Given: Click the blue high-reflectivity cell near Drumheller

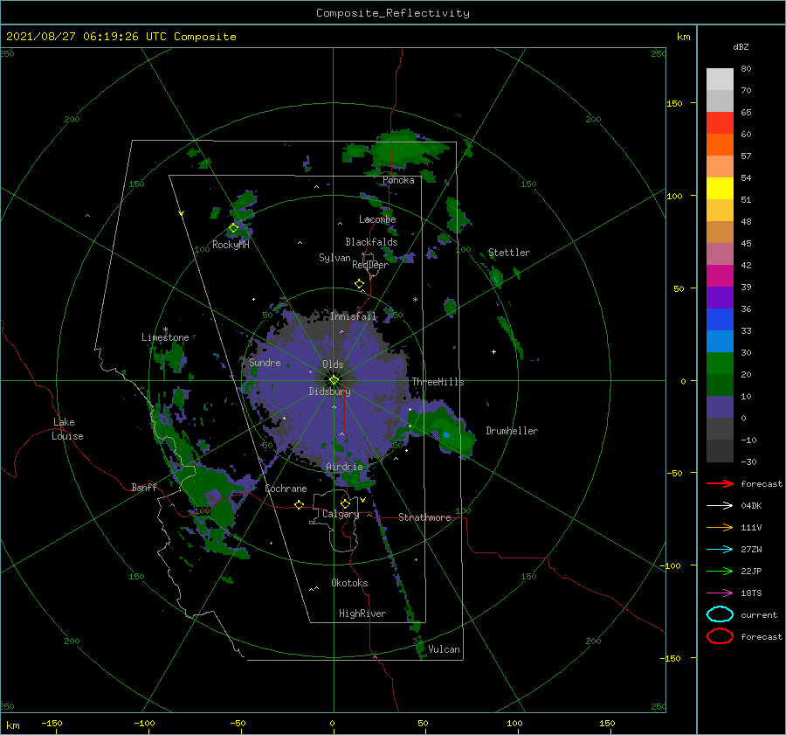Looking at the screenshot, I should click(x=446, y=434).
